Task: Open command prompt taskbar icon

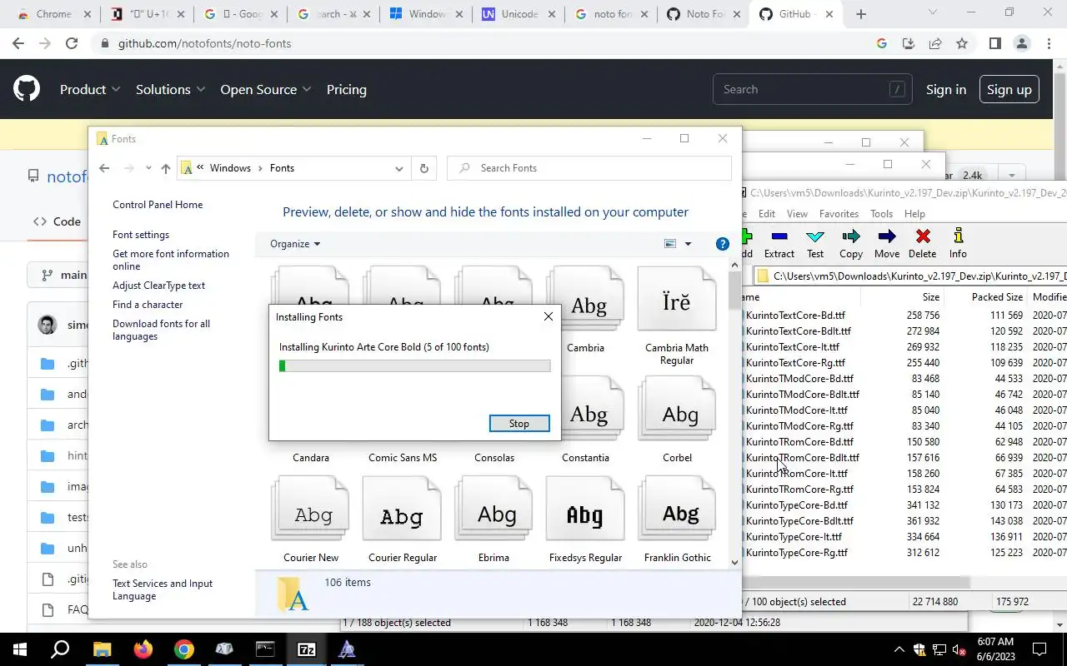Action: (x=265, y=649)
